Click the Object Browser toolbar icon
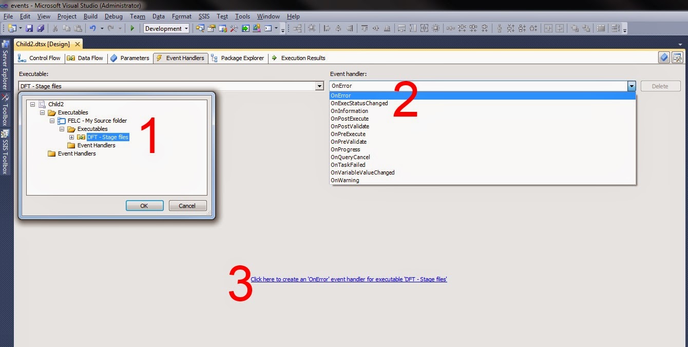This screenshot has height=347, width=688. point(223,28)
